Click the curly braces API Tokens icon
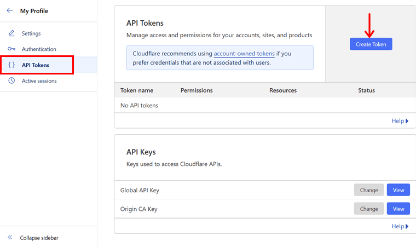This screenshot has height=247, width=416. (11, 65)
